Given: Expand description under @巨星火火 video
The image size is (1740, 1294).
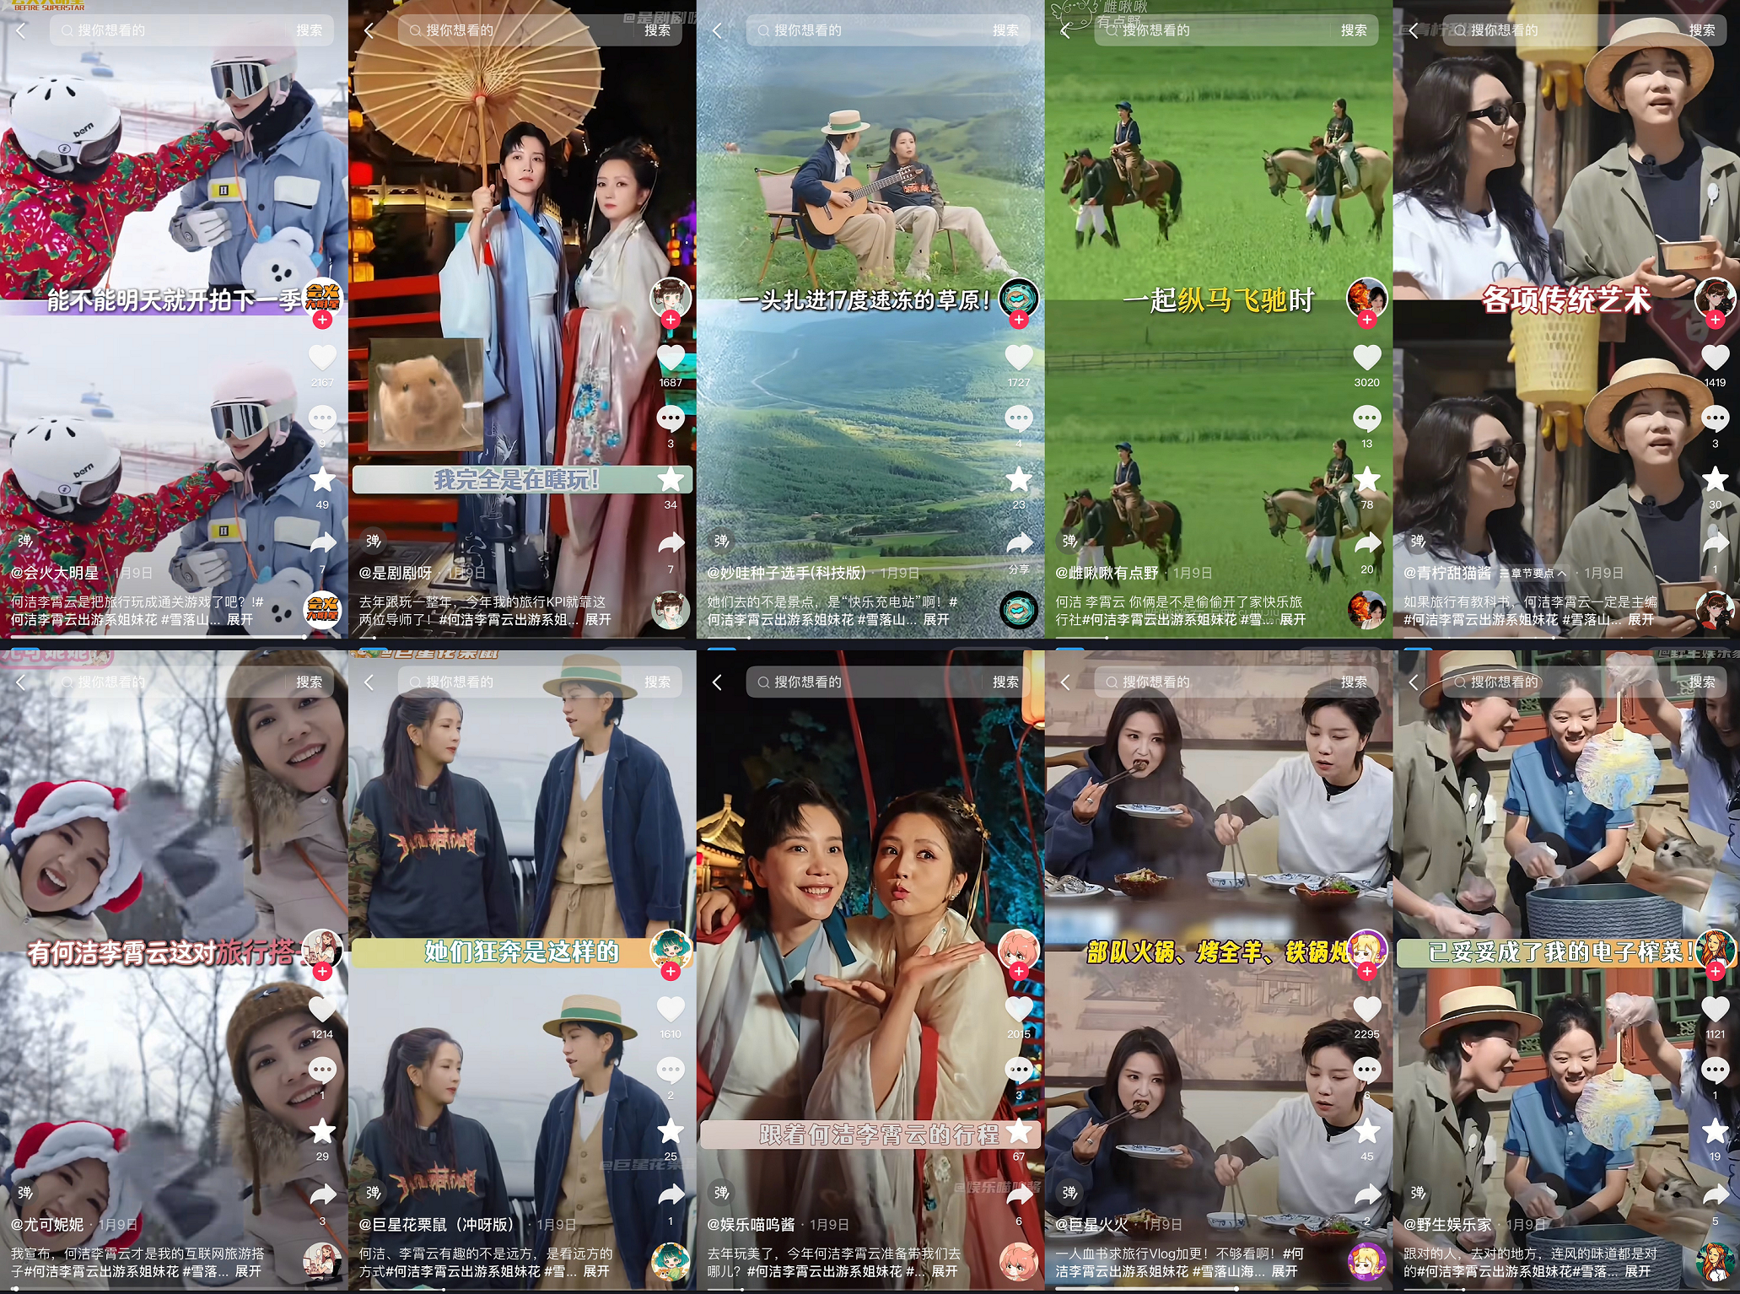Looking at the screenshot, I should [1284, 1271].
